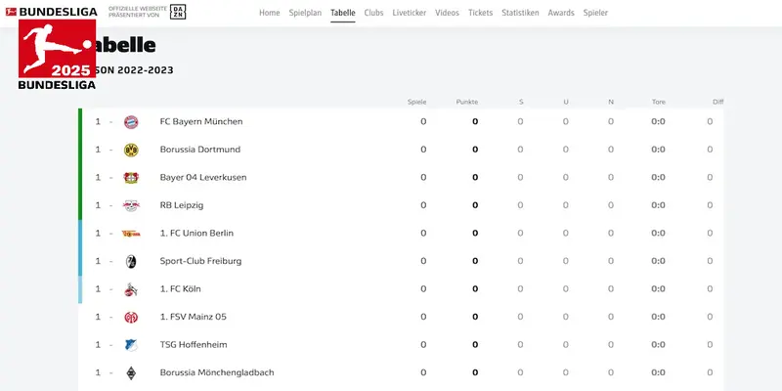Click the Bayer 04 Leverkusen crest
Image resolution: width=782 pixels, height=391 pixels.
tap(131, 178)
